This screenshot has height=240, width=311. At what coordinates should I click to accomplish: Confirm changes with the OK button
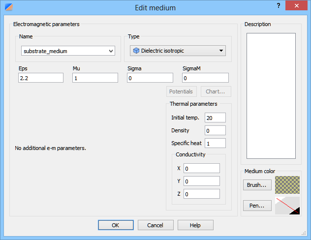click(x=116, y=225)
